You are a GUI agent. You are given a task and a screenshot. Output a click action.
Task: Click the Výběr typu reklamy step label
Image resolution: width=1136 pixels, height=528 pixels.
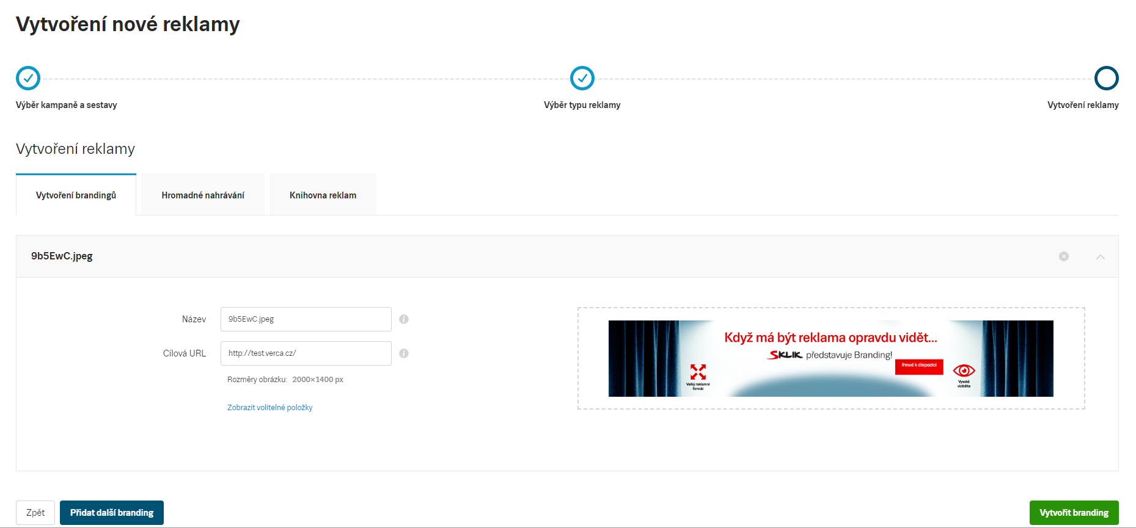(582, 105)
